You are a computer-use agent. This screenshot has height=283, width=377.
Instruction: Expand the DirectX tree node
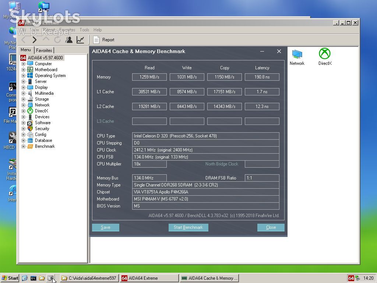[23, 111]
